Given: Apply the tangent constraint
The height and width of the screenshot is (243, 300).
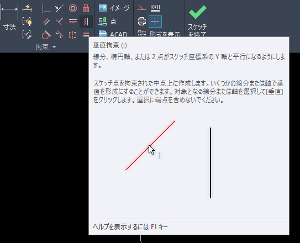Looking at the screenshot, I should pos(46,35).
